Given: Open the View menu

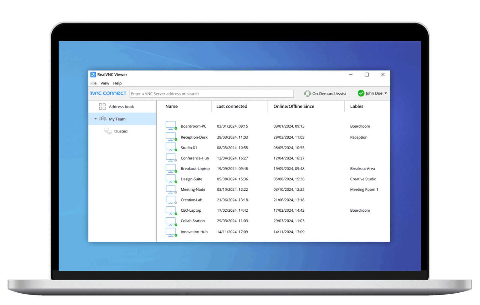Looking at the screenshot, I should tap(105, 83).
